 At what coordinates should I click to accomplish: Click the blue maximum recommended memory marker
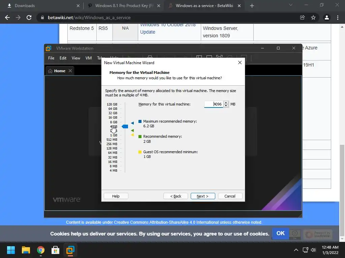[132, 123]
